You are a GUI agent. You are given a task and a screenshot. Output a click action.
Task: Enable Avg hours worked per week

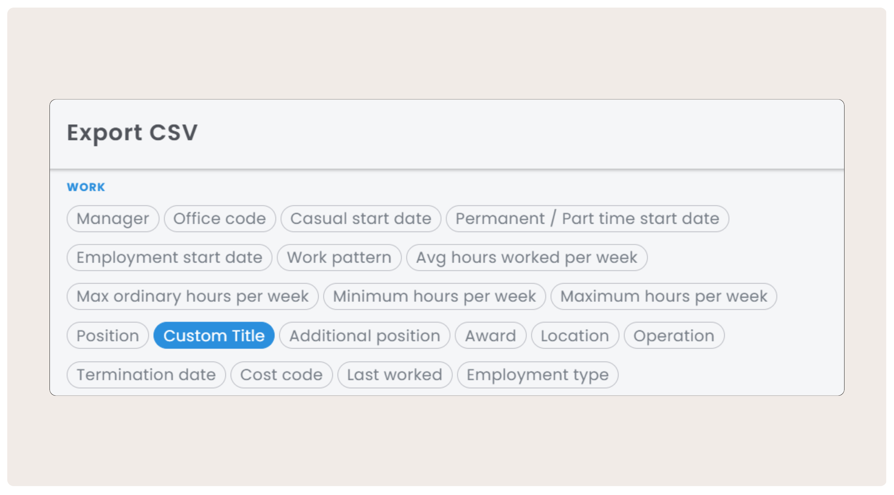click(x=527, y=257)
